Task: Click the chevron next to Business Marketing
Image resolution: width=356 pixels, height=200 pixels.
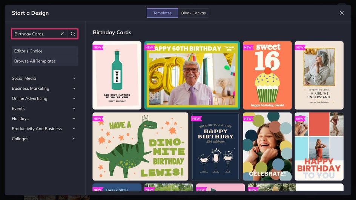Action: [74, 88]
